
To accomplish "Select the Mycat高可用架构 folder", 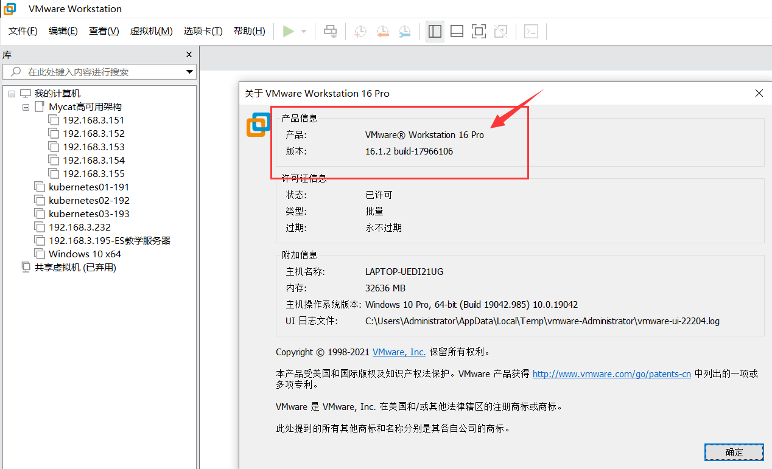I will click(85, 107).
